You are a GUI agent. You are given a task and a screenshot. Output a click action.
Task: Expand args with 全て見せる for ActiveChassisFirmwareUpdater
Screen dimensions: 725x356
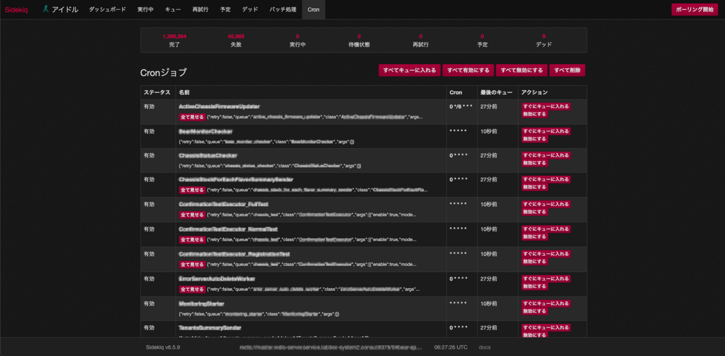pos(192,117)
